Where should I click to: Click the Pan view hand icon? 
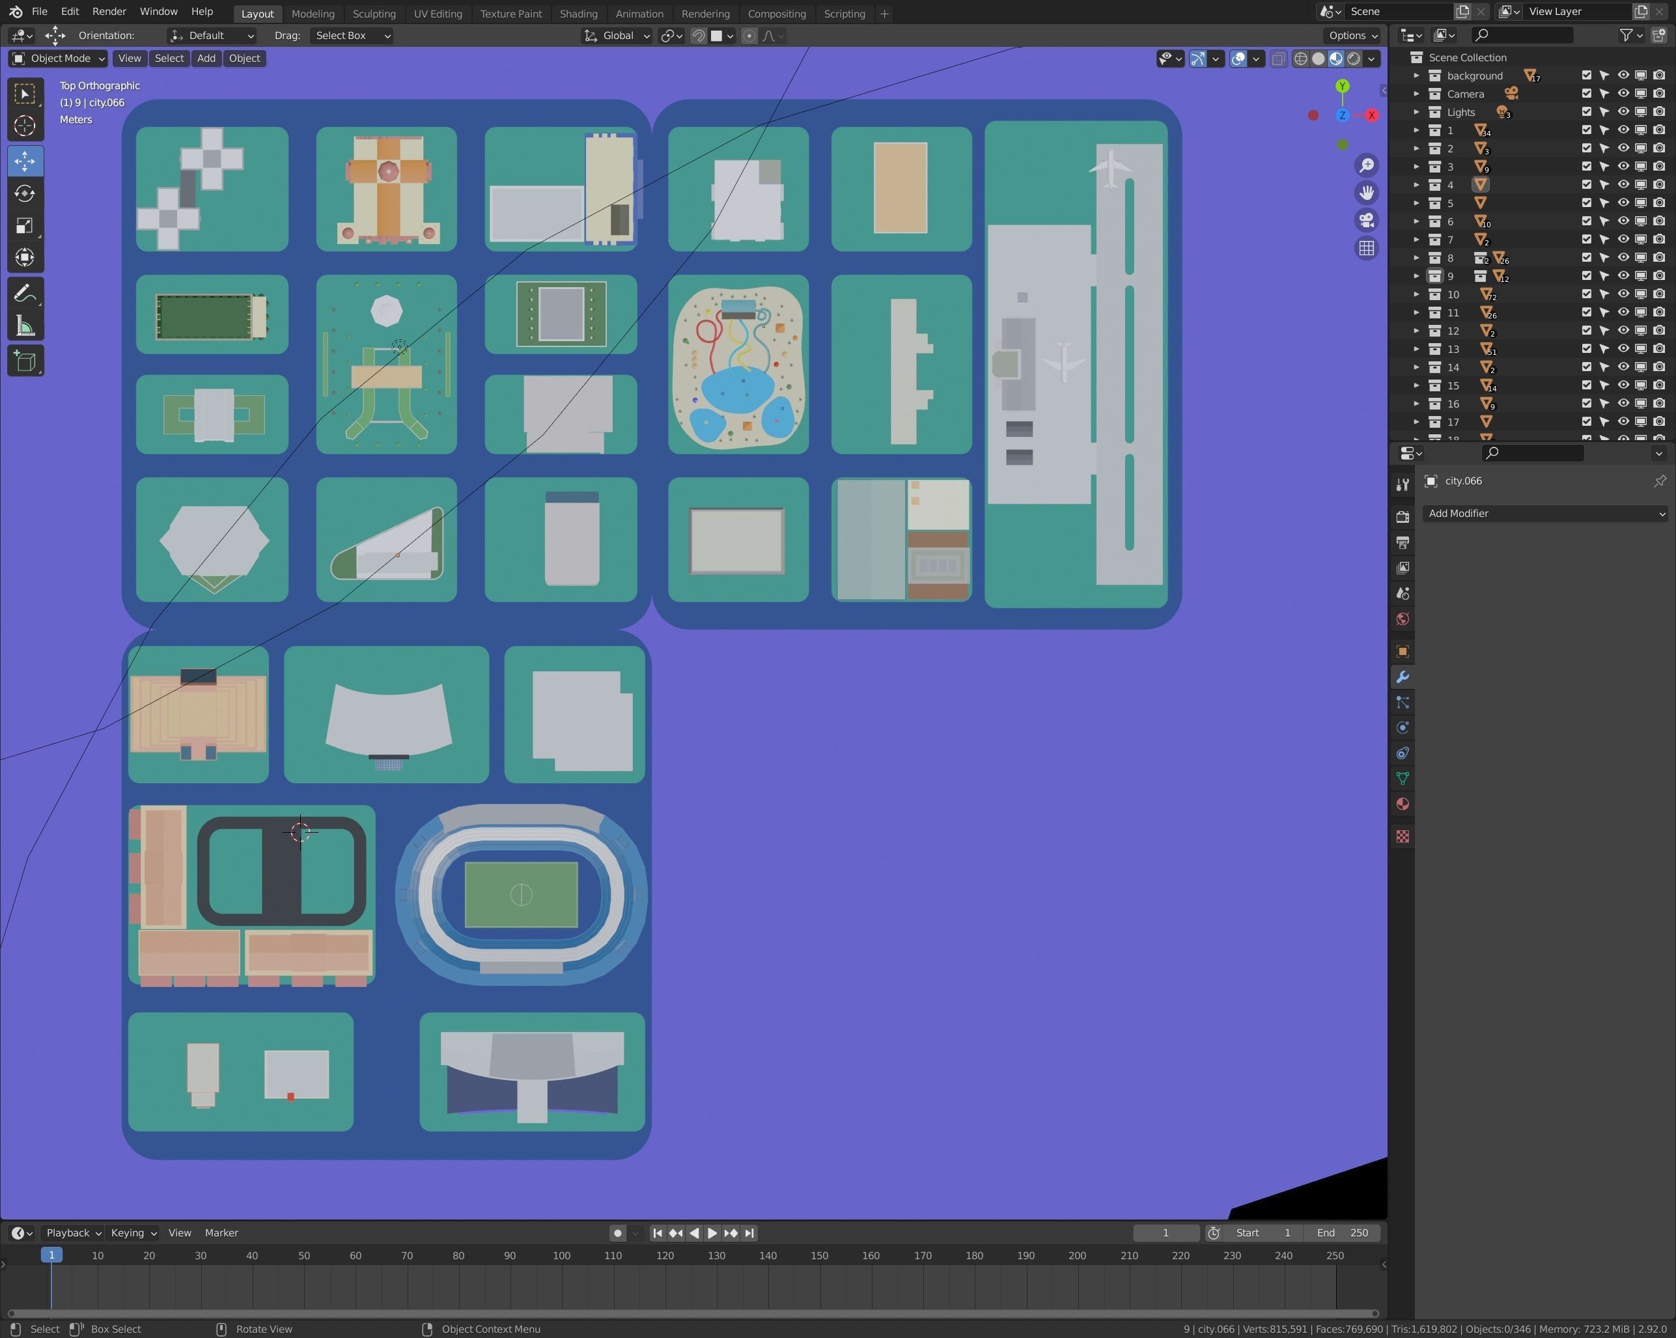point(1366,193)
